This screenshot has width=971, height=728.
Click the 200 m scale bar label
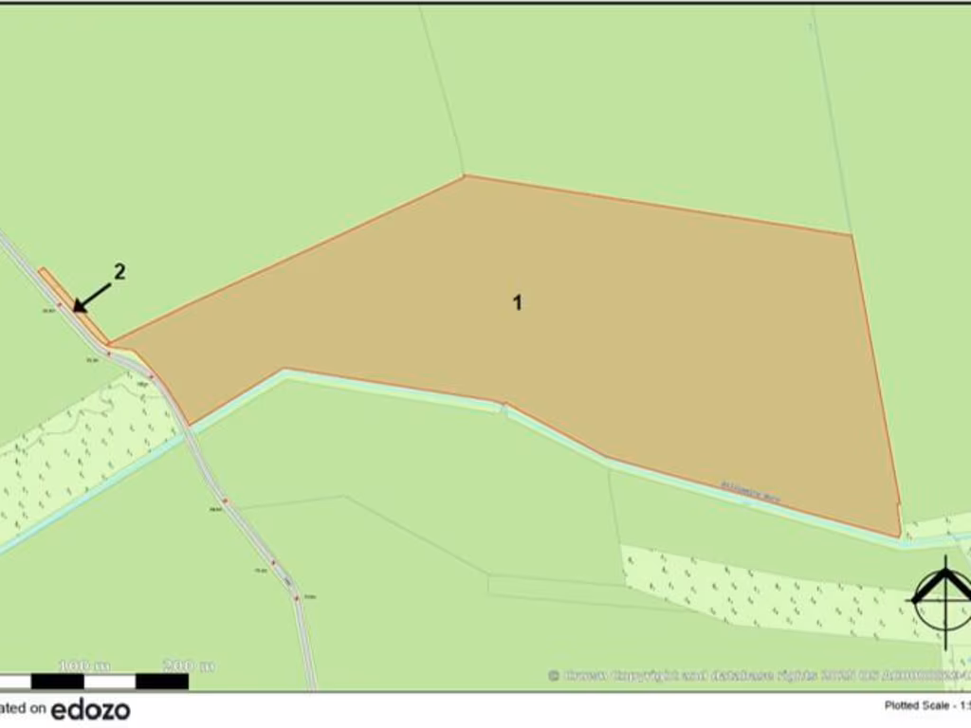pyautogui.click(x=187, y=665)
